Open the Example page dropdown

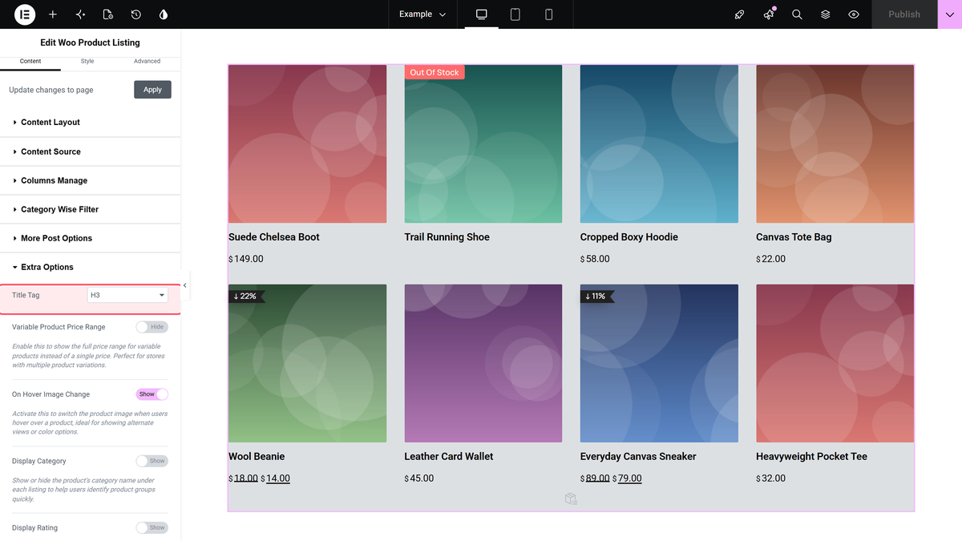[x=422, y=14]
